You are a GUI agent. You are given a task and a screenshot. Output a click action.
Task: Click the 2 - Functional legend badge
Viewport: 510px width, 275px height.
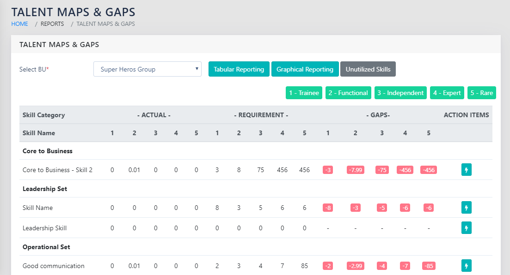click(x=348, y=93)
